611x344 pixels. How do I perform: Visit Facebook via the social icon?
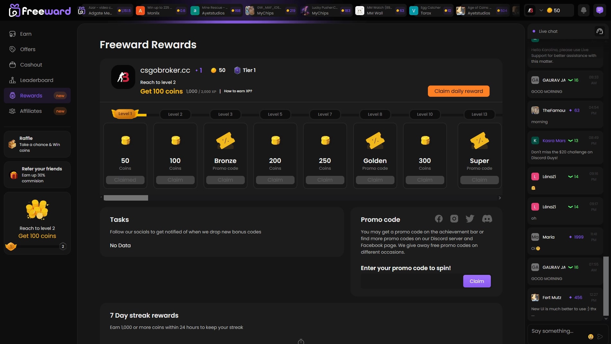point(438,219)
